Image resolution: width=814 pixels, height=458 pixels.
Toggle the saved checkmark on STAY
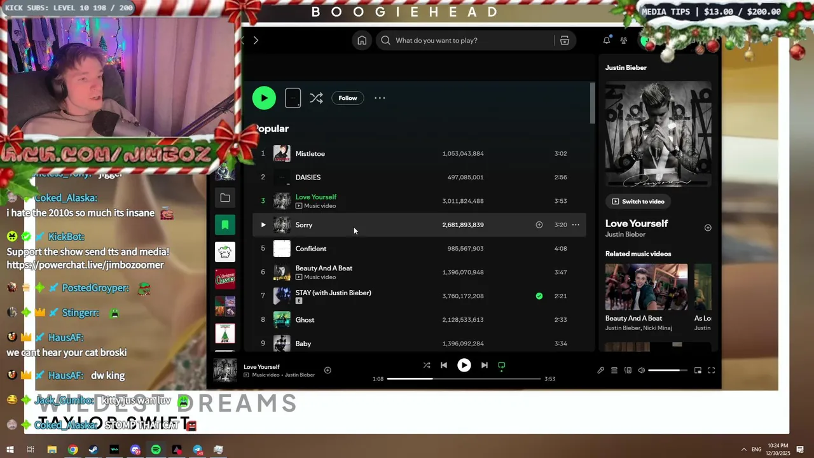pos(539,296)
